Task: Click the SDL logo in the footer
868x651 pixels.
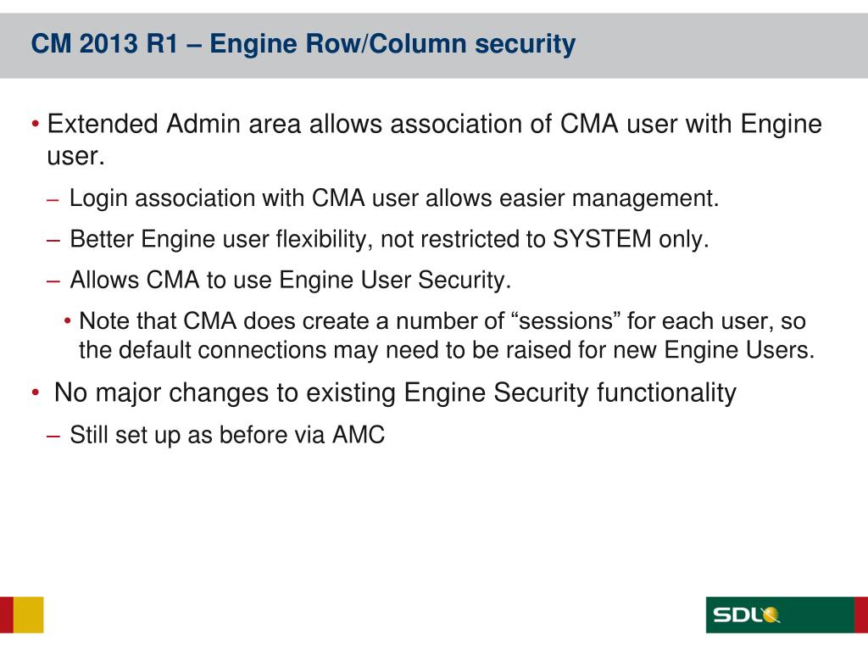Action: click(x=746, y=615)
